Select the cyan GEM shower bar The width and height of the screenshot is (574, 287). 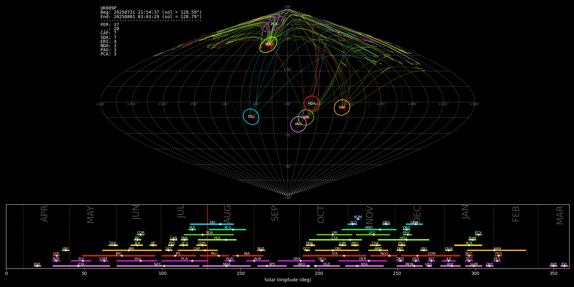pyautogui.click(x=414, y=224)
